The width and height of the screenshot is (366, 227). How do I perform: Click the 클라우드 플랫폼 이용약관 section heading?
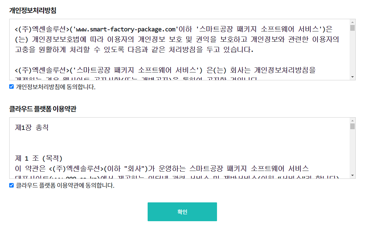pyautogui.click(x=43, y=109)
